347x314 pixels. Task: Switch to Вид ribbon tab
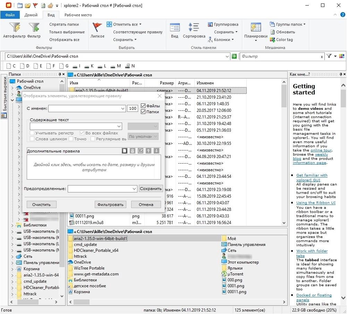click(51, 15)
